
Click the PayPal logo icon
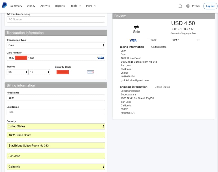pyautogui.click(x=4, y=6)
